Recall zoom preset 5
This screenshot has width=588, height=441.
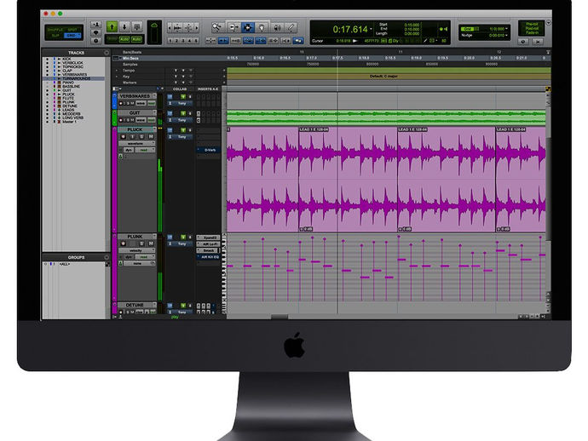[195, 41]
